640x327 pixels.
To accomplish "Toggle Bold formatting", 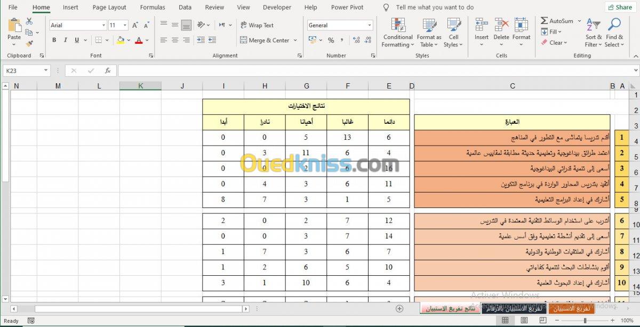I will coord(54,40).
